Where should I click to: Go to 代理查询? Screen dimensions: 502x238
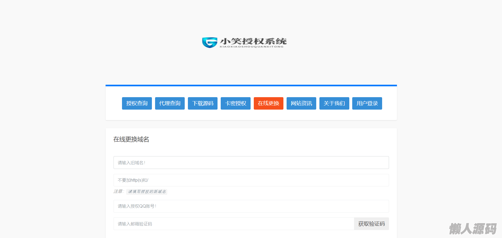pyautogui.click(x=170, y=103)
